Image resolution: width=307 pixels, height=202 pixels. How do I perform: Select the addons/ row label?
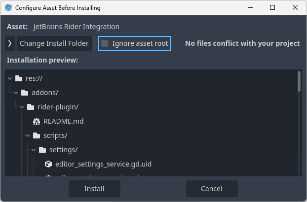click(45, 93)
